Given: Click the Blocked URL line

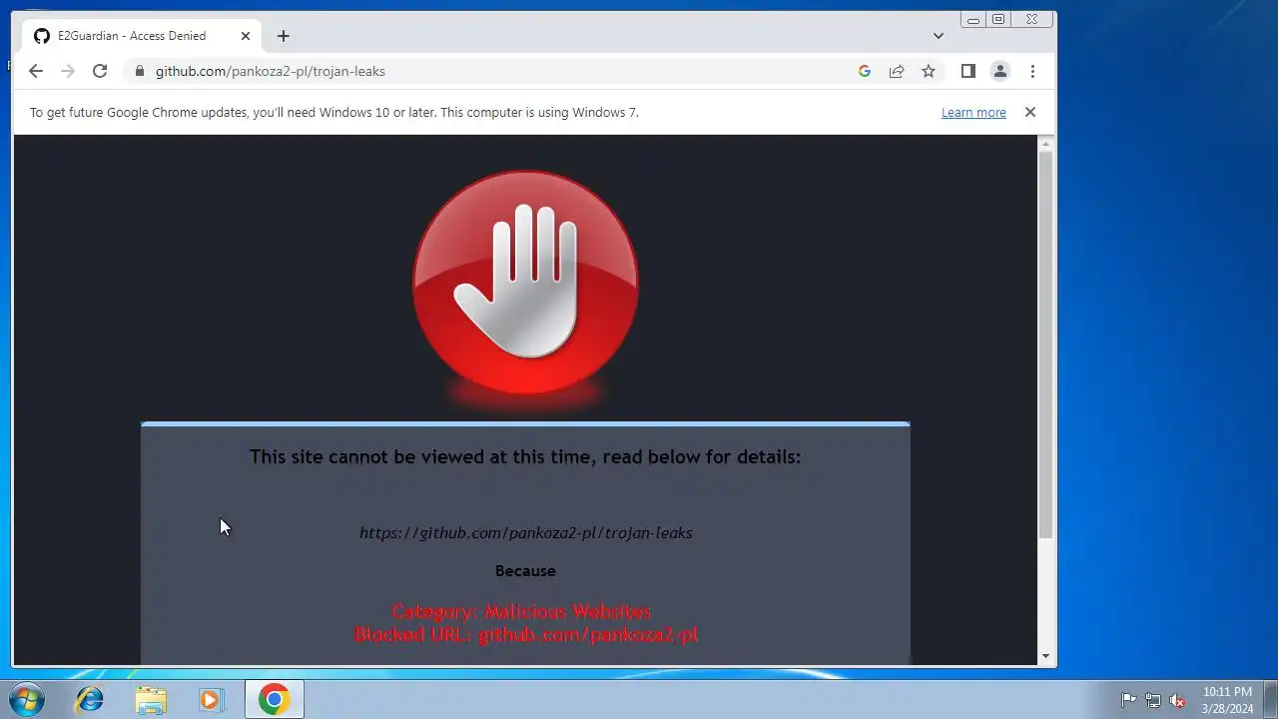Looking at the screenshot, I should 526,634.
